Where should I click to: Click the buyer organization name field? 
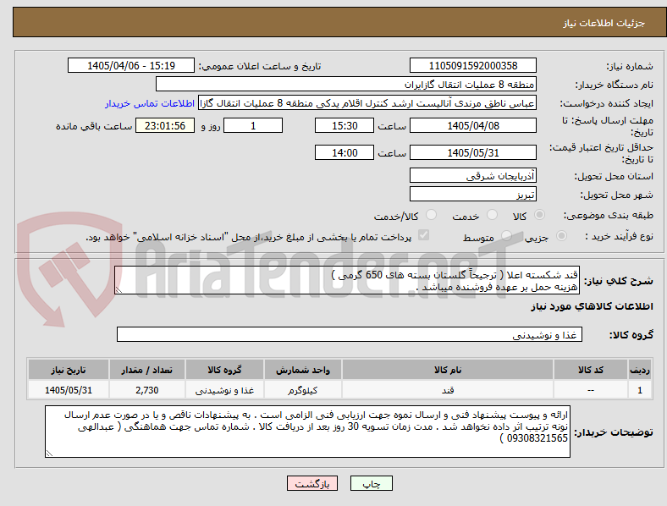(346, 84)
